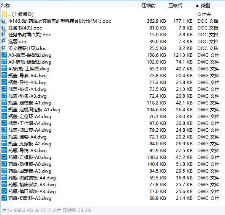Select file name 药瓶-密封端板-A4.dwg

(x=32, y=178)
